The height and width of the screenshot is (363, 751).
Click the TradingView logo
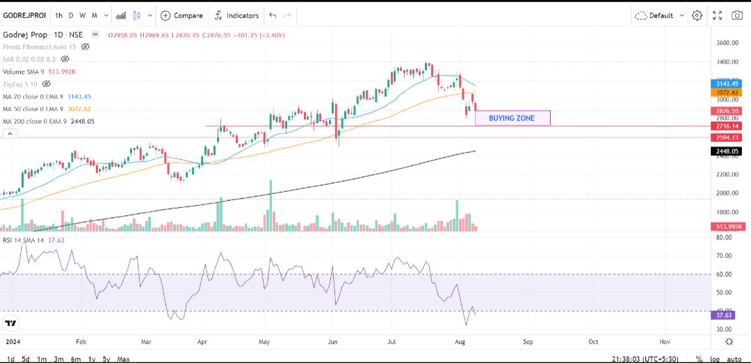point(10,323)
